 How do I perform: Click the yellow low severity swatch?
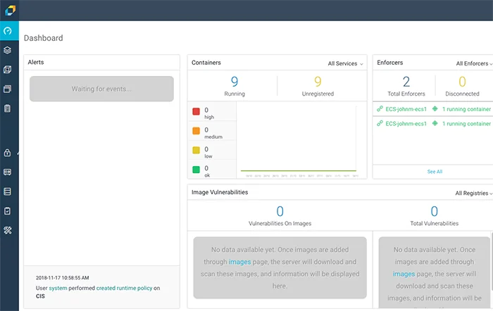pyautogui.click(x=196, y=150)
